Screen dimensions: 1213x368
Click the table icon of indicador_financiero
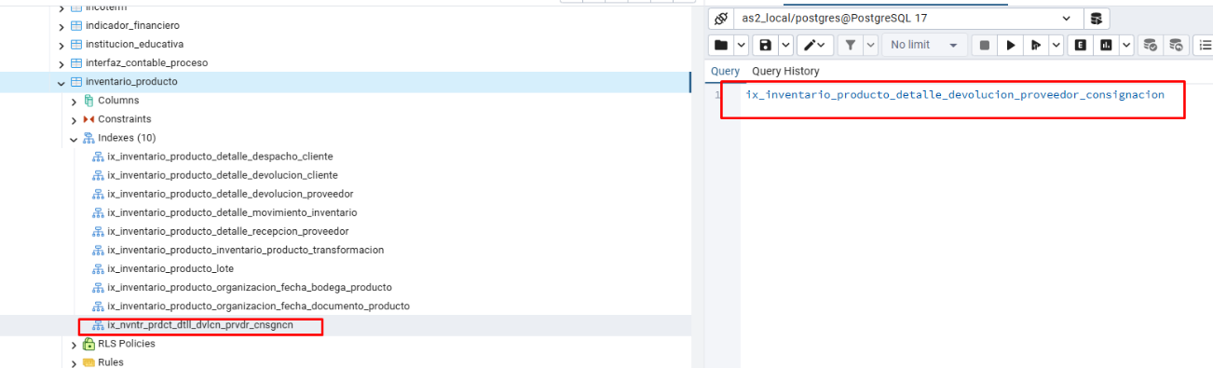(x=76, y=25)
